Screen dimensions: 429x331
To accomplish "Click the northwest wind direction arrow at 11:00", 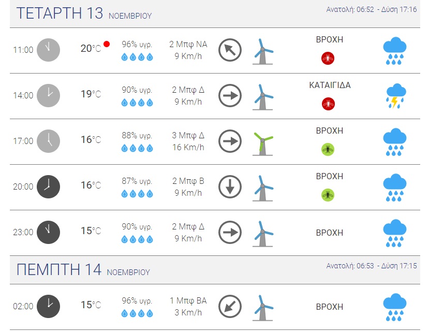I will 230,50.
